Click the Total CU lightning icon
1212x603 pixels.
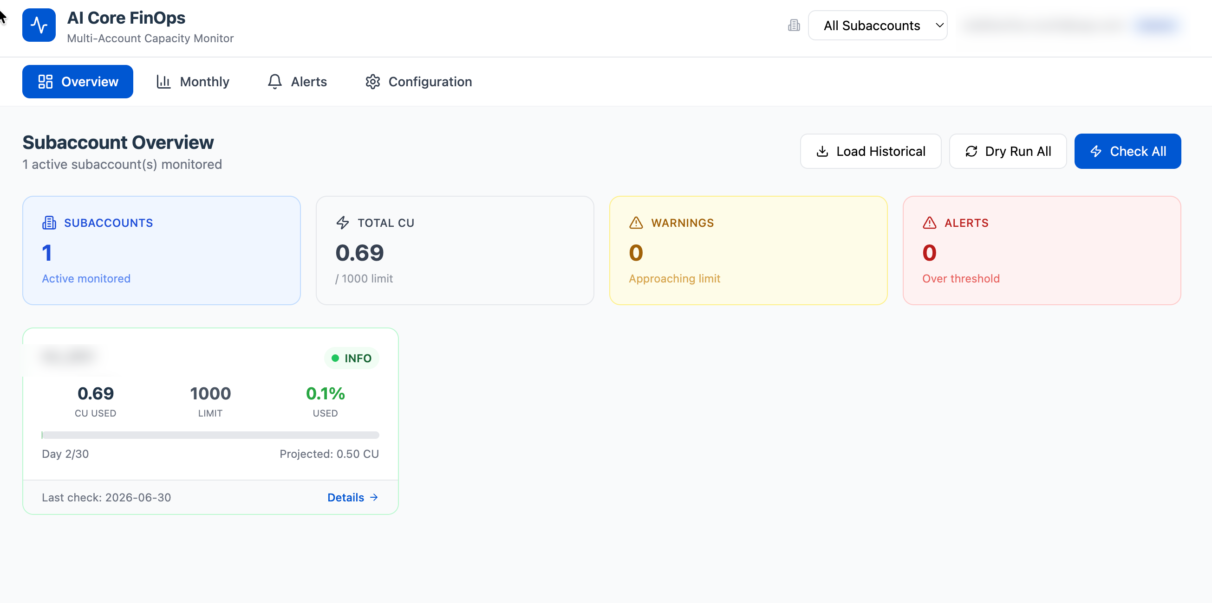click(343, 223)
